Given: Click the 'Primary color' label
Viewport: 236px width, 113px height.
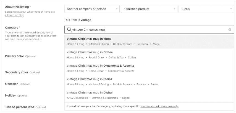Looking at the screenshot, I should pos(14,56).
